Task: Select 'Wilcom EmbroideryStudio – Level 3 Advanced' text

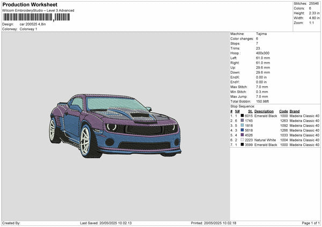Action: pyautogui.click(x=38, y=11)
